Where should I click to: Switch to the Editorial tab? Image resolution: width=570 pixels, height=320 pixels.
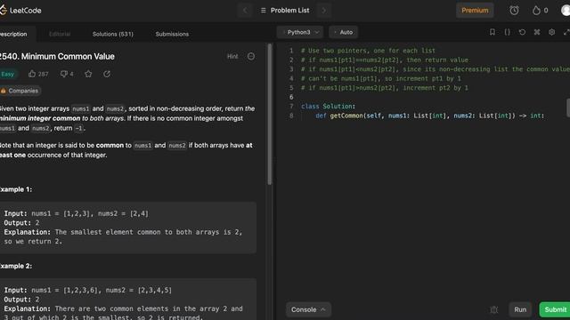pyautogui.click(x=60, y=34)
